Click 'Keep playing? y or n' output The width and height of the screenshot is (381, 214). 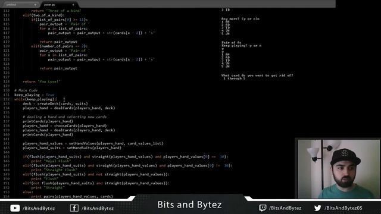click(241, 46)
